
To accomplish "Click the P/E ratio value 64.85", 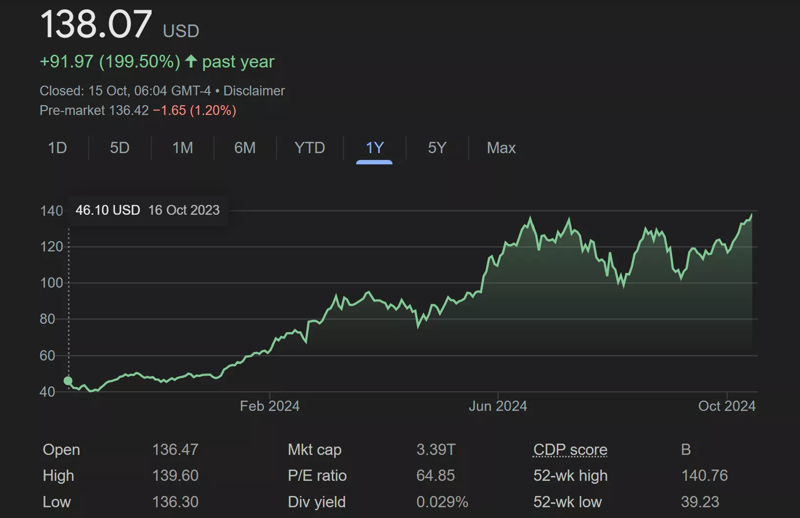I will [435, 475].
